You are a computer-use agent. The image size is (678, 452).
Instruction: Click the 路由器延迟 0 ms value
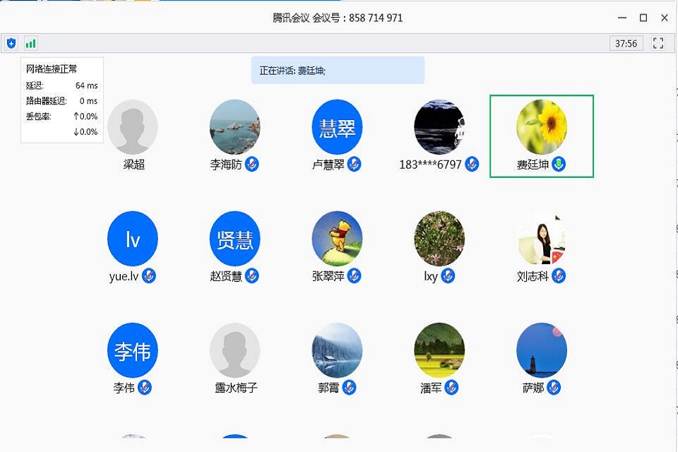point(89,101)
